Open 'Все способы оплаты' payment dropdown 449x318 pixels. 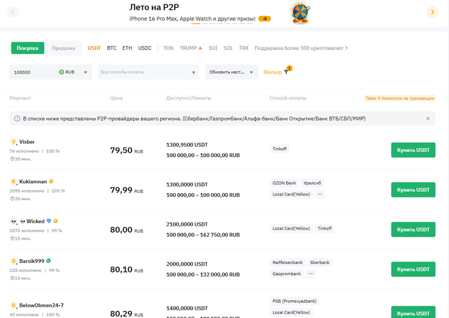[x=148, y=72]
